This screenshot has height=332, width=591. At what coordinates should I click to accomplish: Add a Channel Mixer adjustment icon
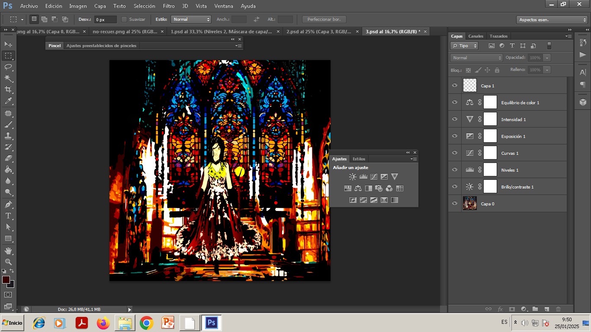tap(389, 188)
